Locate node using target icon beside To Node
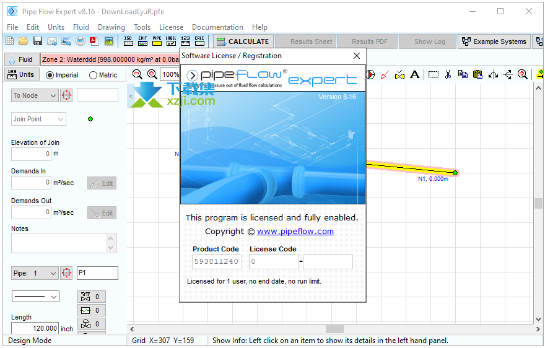Screen dimensions: 545x348 tap(66, 95)
